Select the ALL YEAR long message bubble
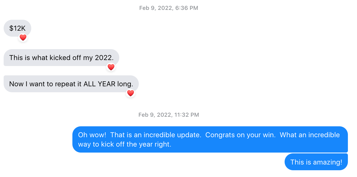The image size is (357, 177). click(71, 84)
